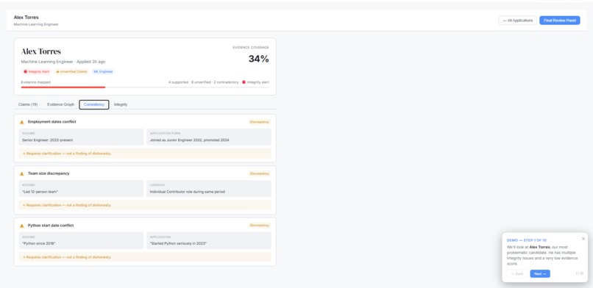593x288 pixels.
Task: Select "Joined as Junior Engineer 2022, promoted 2024"
Action: [190, 140]
